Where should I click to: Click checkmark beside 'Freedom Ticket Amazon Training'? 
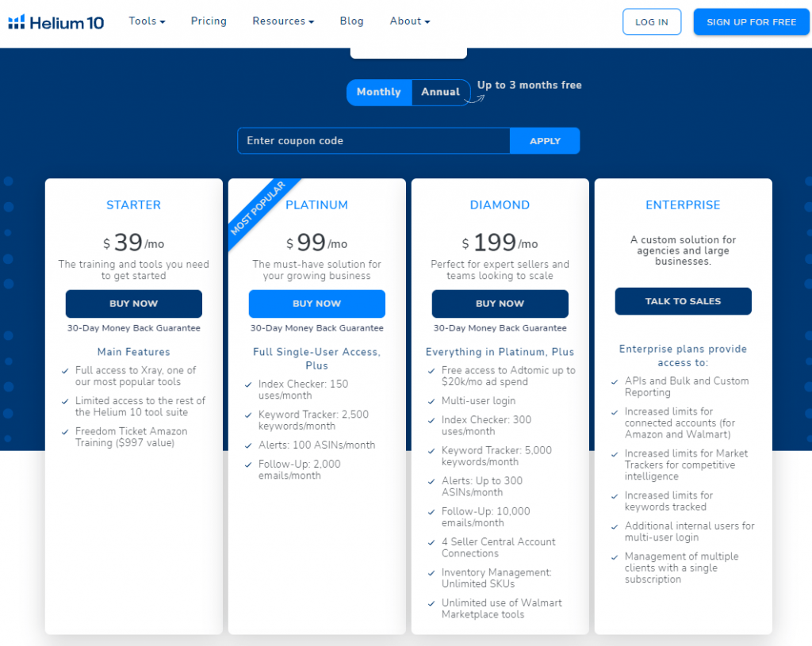click(x=65, y=432)
